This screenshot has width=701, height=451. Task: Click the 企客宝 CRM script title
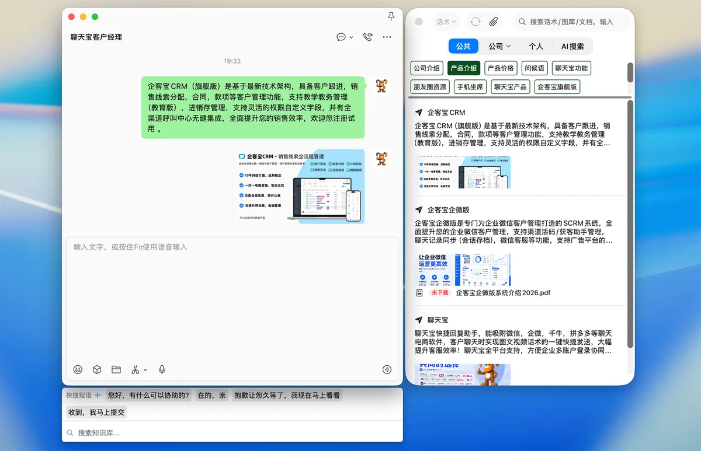[446, 112]
